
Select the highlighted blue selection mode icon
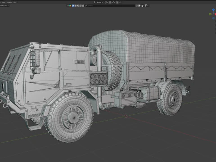tap(73, 6)
